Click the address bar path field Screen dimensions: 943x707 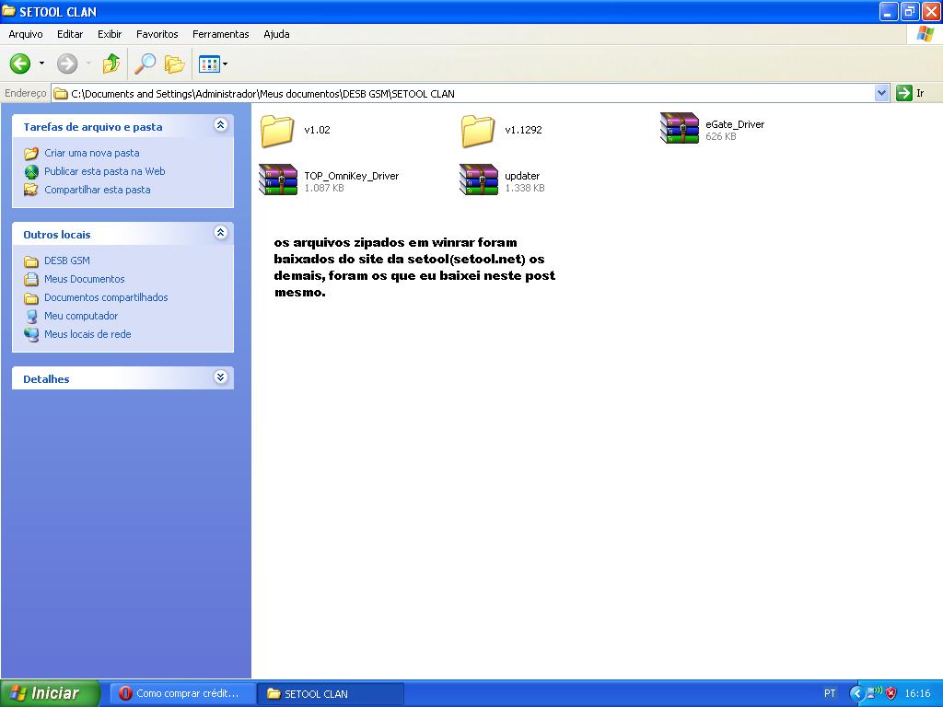click(463, 93)
